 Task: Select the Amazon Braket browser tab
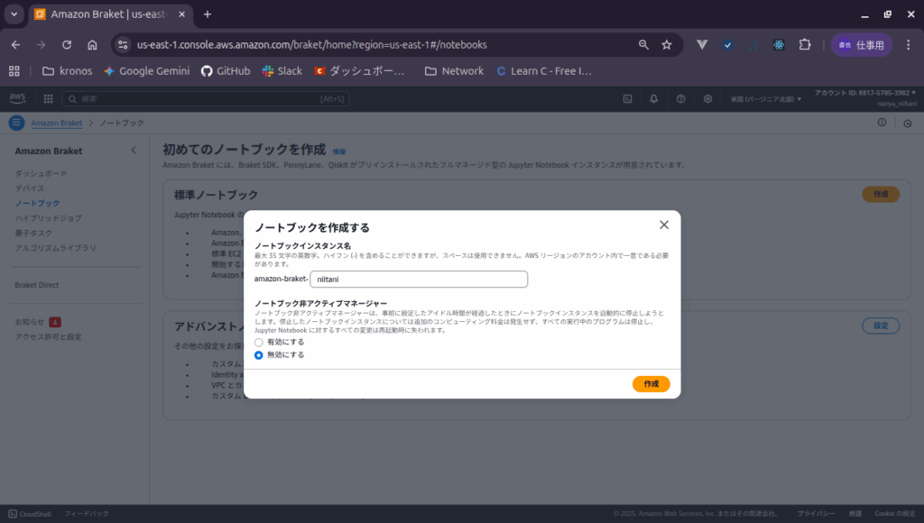point(111,14)
